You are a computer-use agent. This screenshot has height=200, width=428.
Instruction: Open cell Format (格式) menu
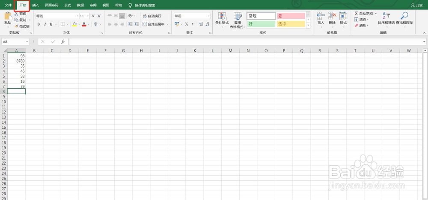coord(343,20)
